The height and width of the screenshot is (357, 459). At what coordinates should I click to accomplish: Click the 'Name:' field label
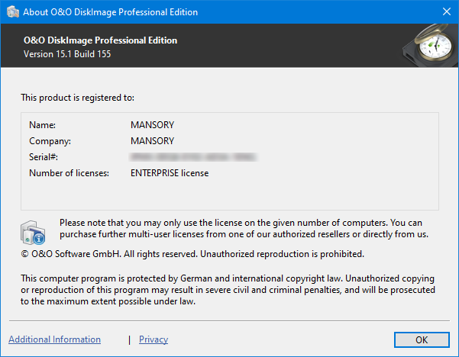click(43, 124)
